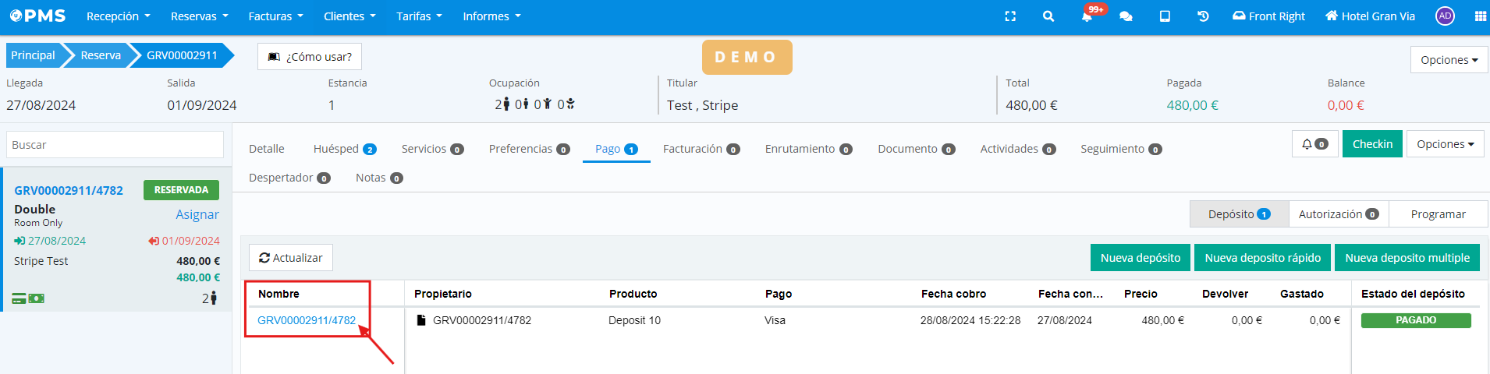
Task: Switch to the Huésped tab
Action: (344, 149)
